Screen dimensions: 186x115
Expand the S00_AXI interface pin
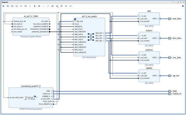click(75, 21)
